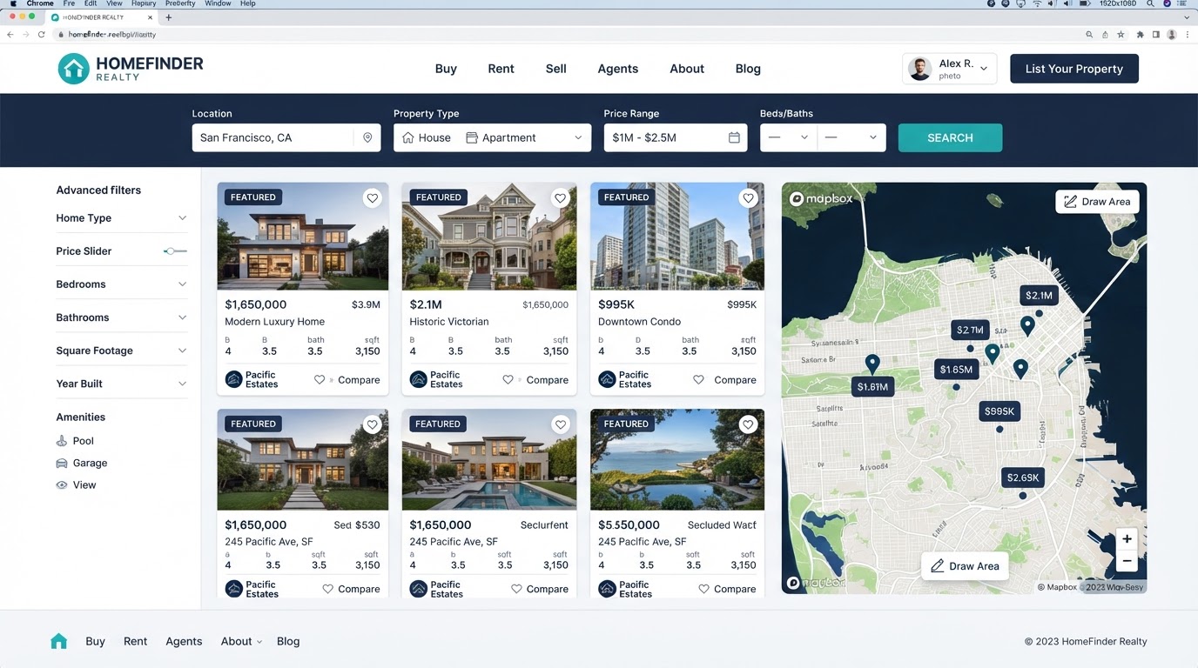The image size is (1198, 668).
Task: Click heart on Seclurfent listing photo
Action: point(561,424)
